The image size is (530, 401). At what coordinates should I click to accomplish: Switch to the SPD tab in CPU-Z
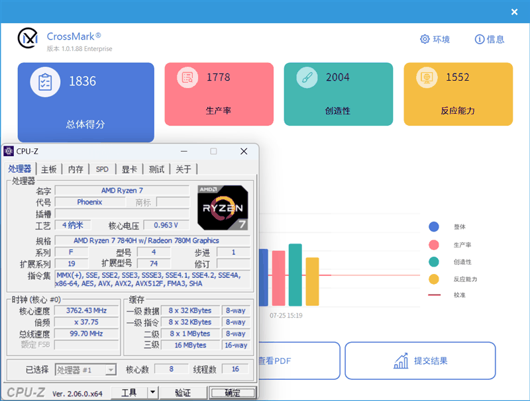tap(101, 169)
